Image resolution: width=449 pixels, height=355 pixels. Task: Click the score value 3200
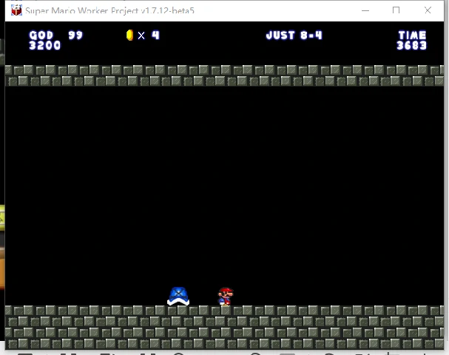click(x=45, y=45)
